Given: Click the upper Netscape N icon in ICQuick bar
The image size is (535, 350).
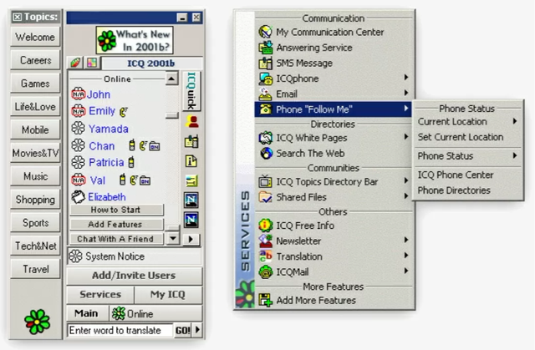Looking at the screenshot, I should pos(191,200).
